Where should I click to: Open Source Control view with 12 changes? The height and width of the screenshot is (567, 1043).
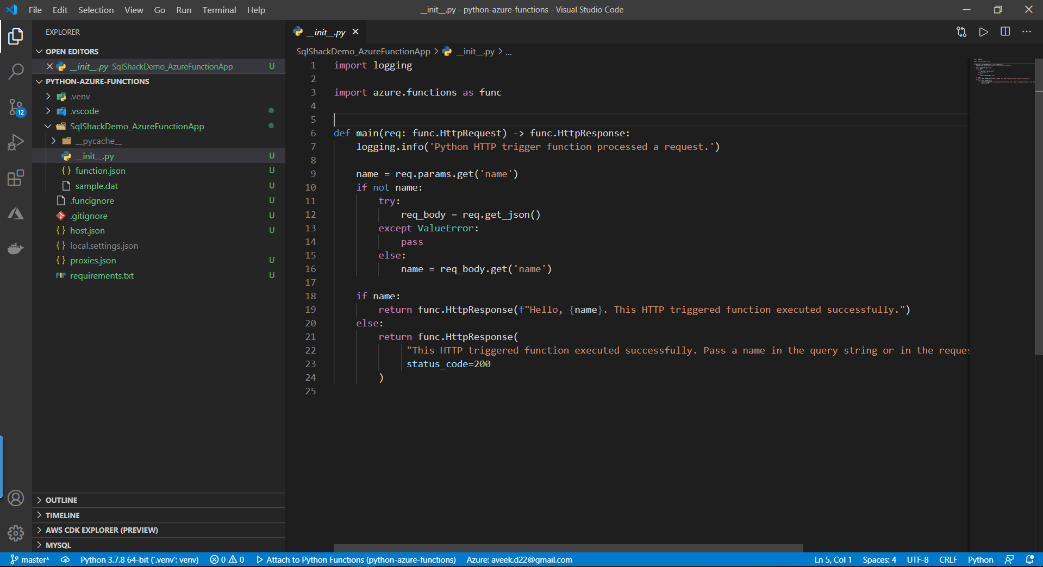pos(16,107)
